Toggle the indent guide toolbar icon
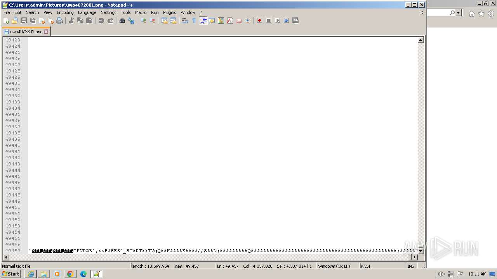The height and width of the screenshot is (279, 497). [x=203, y=21]
